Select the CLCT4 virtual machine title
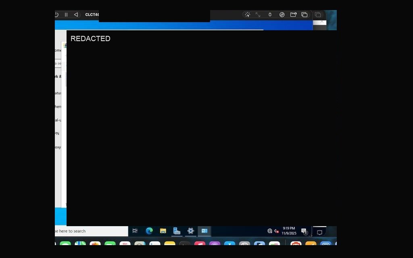413x258 pixels. [92, 15]
